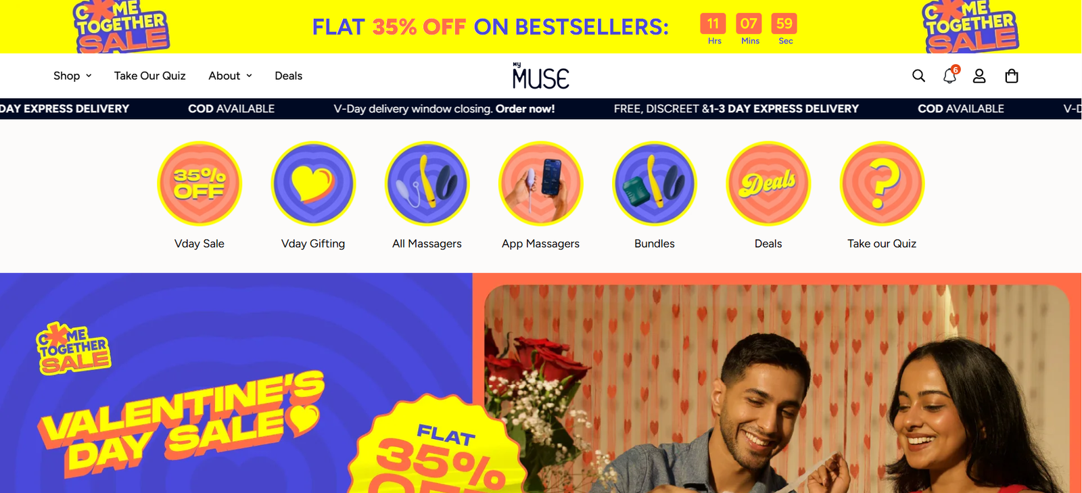Open the Deals category circle
The width and height of the screenshot is (1082, 493).
(x=768, y=183)
